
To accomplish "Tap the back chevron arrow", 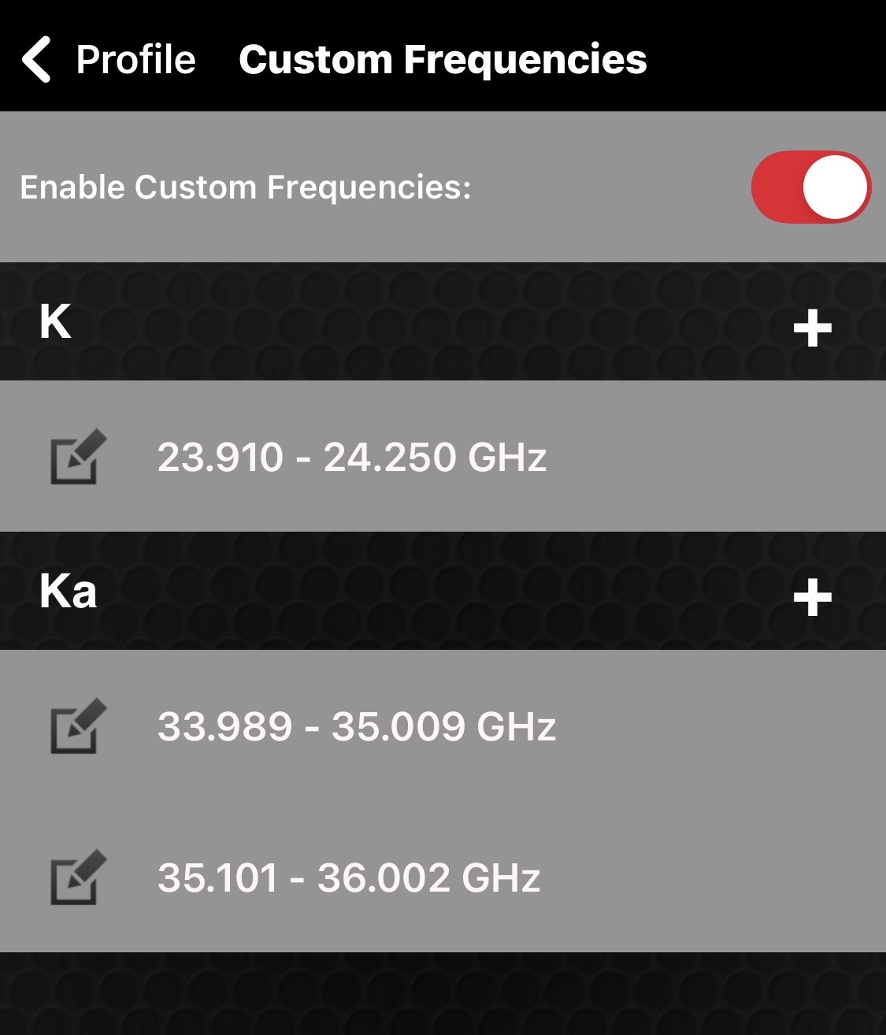I will click(37, 59).
